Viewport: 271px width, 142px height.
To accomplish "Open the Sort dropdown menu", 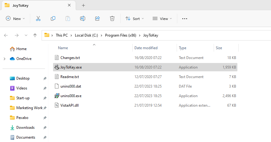I will 135,19.
